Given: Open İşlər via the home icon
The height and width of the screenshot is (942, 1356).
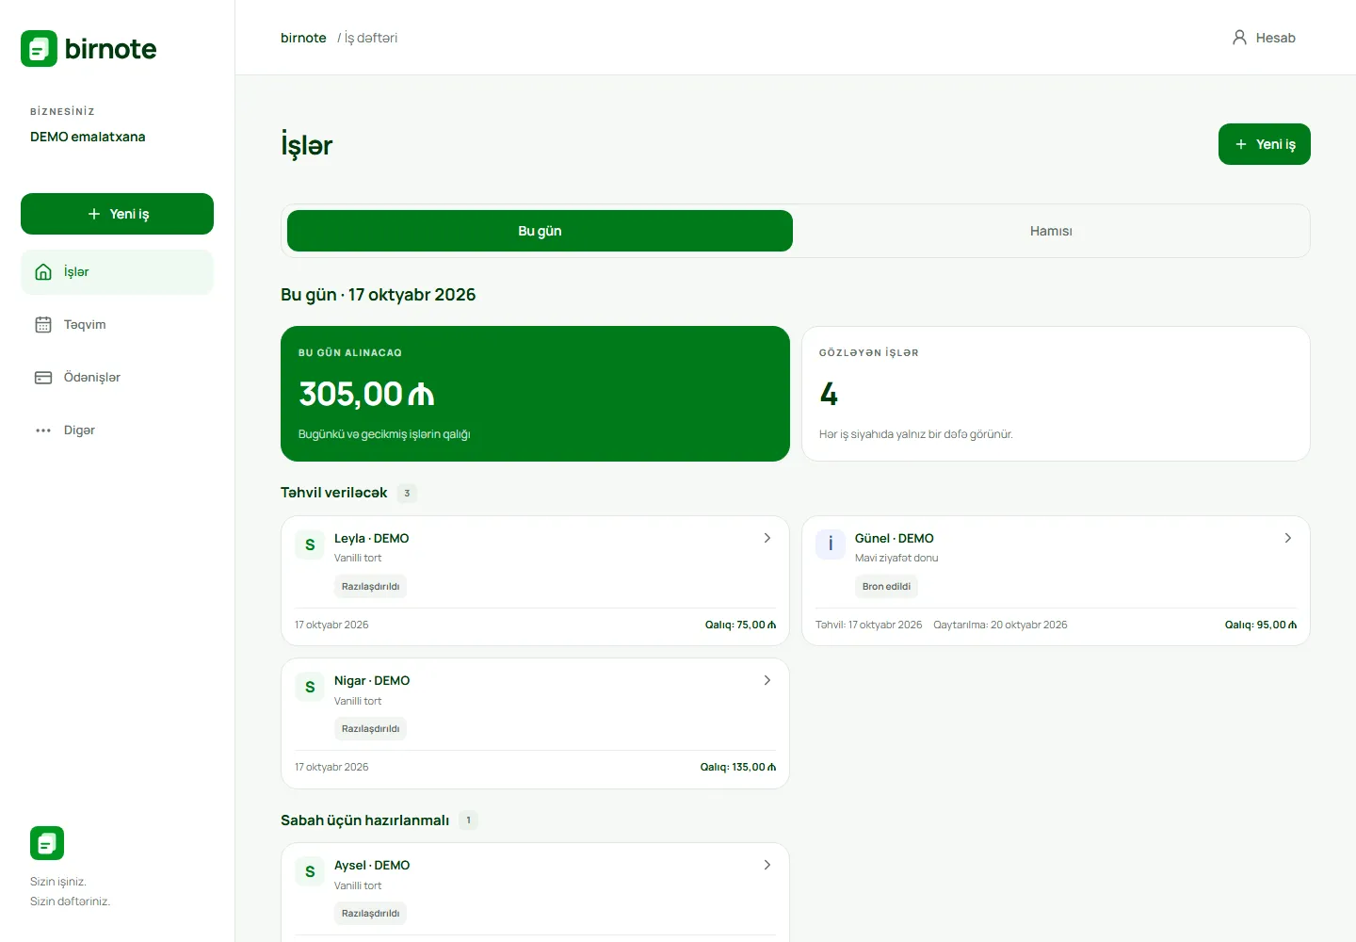Looking at the screenshot, I should click(43, 272).
